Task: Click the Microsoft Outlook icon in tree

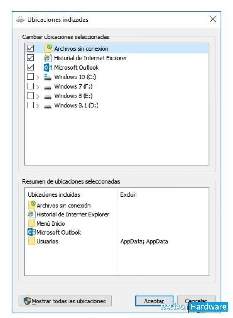Action: [47, 67]
